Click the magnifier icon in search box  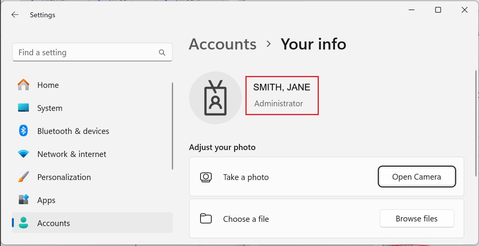[x=162, y=53]
